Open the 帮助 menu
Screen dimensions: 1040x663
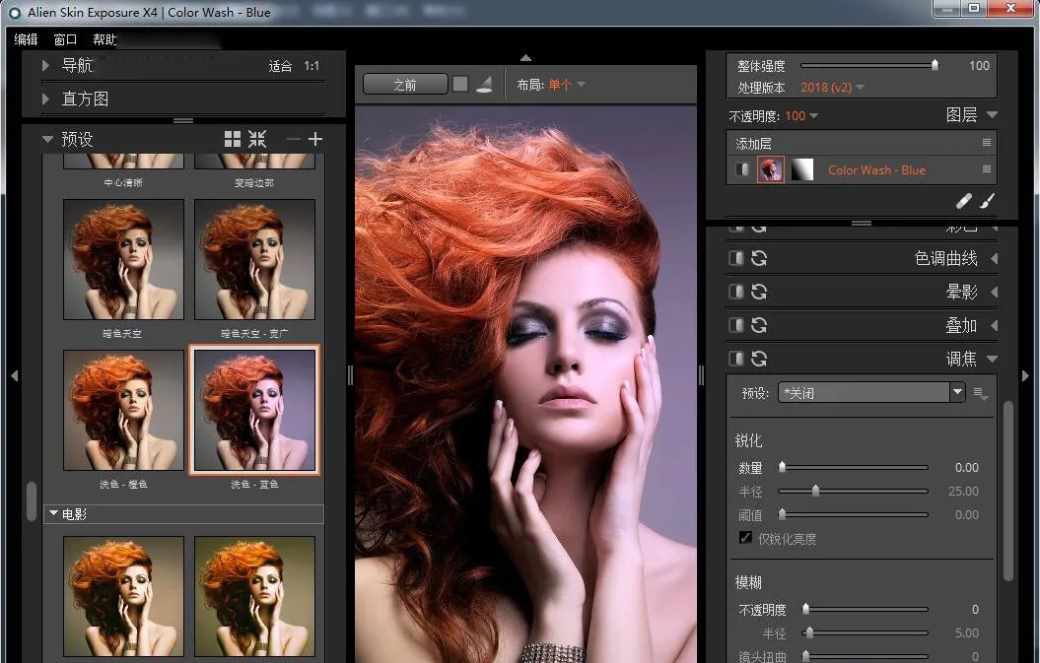pos(104,39)
